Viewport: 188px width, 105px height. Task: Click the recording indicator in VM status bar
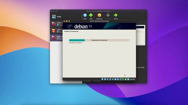tap(120, 79)
